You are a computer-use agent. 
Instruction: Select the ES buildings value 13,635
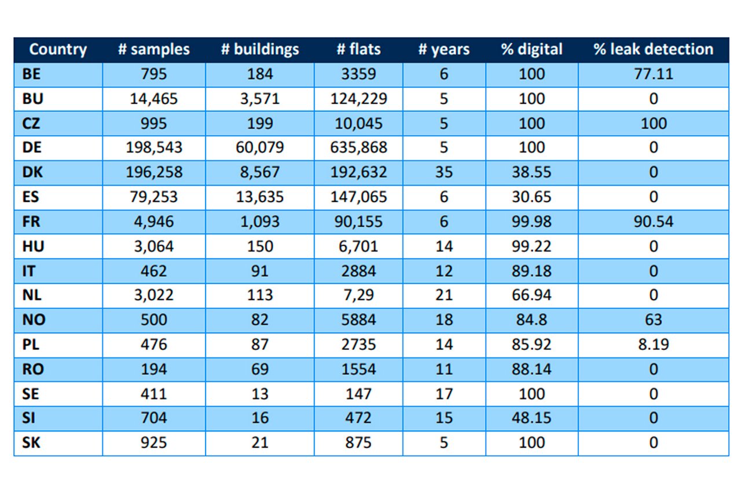click(260, 197)
